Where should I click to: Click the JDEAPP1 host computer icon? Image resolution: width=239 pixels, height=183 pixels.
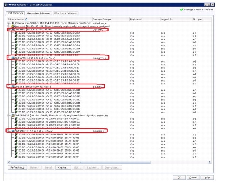(13, 29)
